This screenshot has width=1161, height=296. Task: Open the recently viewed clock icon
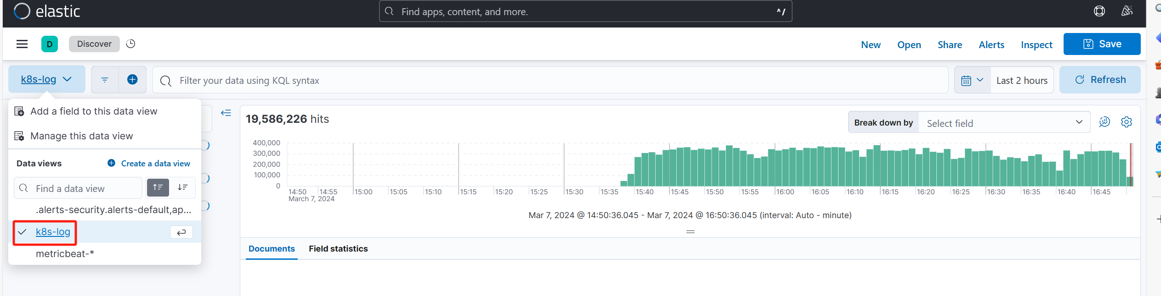[130, 44]
